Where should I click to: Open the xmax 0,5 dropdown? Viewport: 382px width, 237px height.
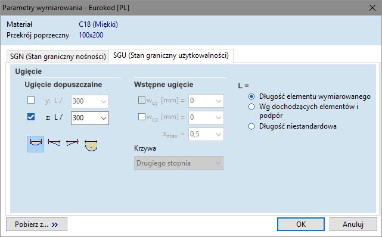(206, 134)
